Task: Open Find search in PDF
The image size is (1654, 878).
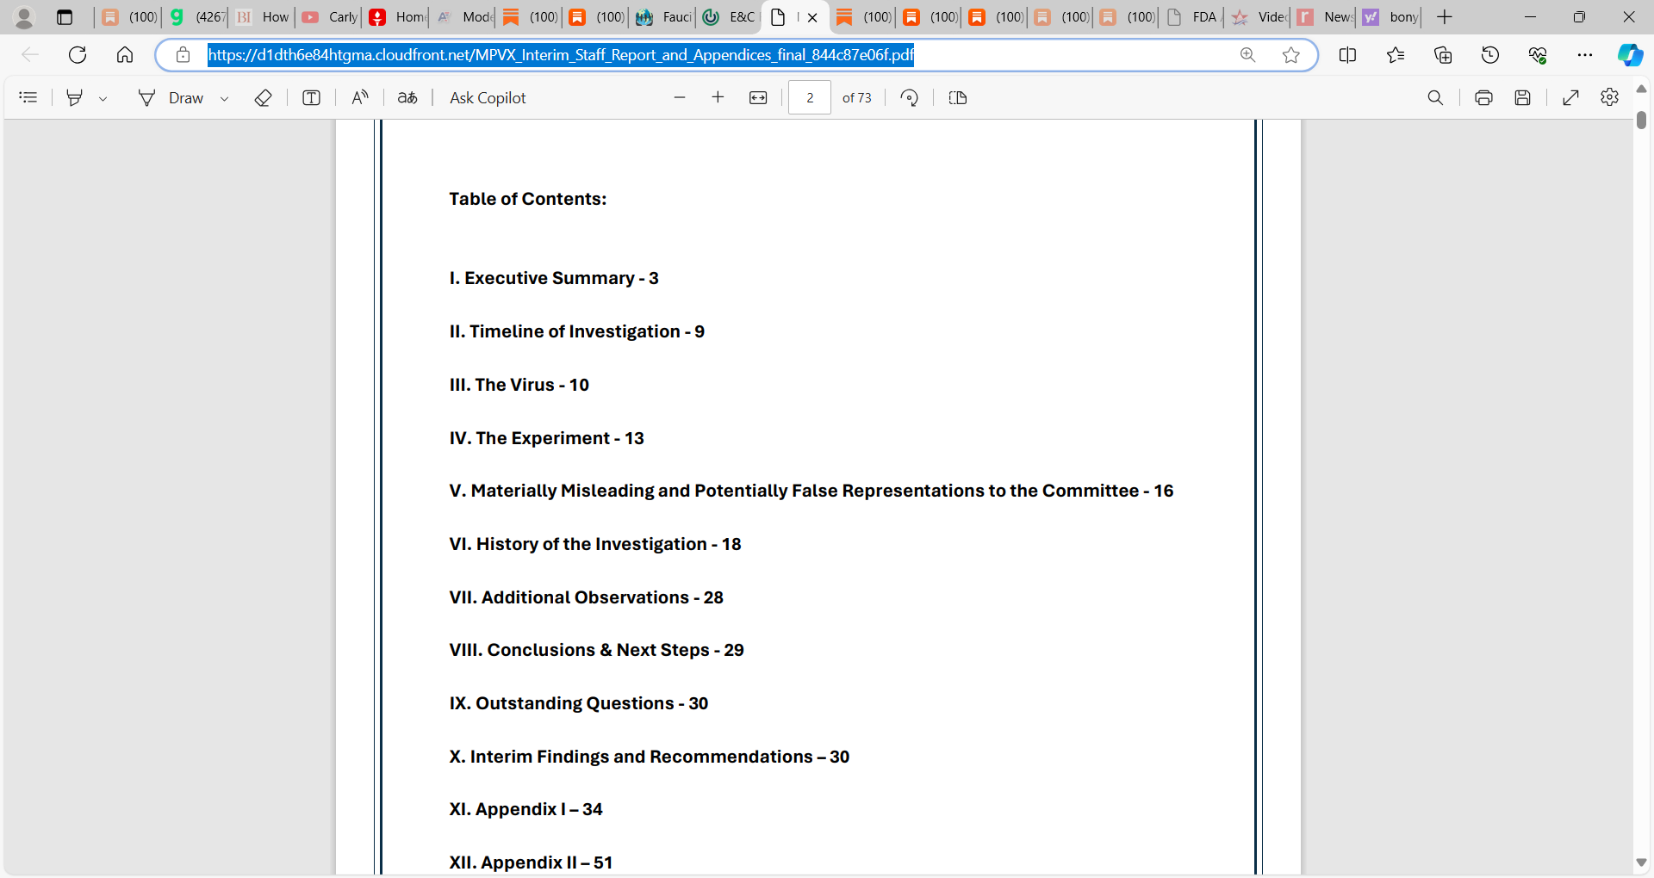Action: coord(1435,97)
